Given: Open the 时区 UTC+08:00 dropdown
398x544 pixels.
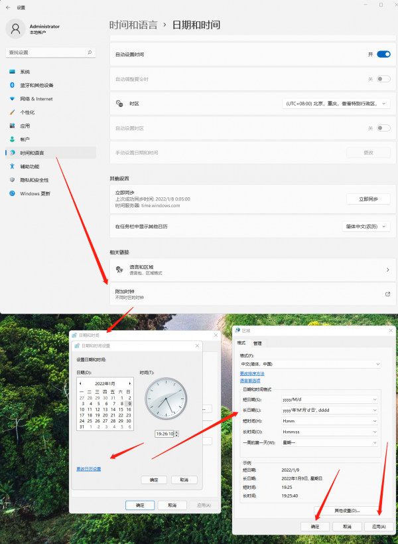Looking at the screenshot, I should (x=336, y=104).
